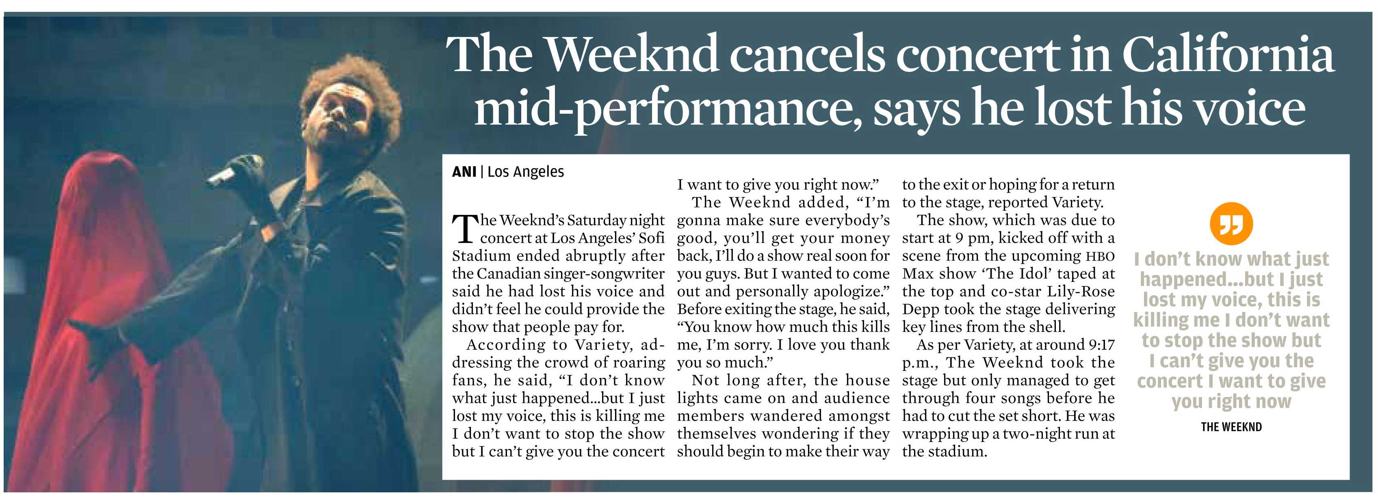Click the Los Angeles dateline text
Screen dimensions: 1391x496
pos(525,172)
